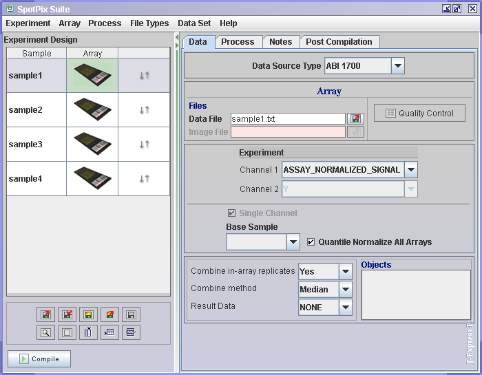Select the array chip thumbnail for sample4
Screen dimensions: 482x375
tap(92, 178)
